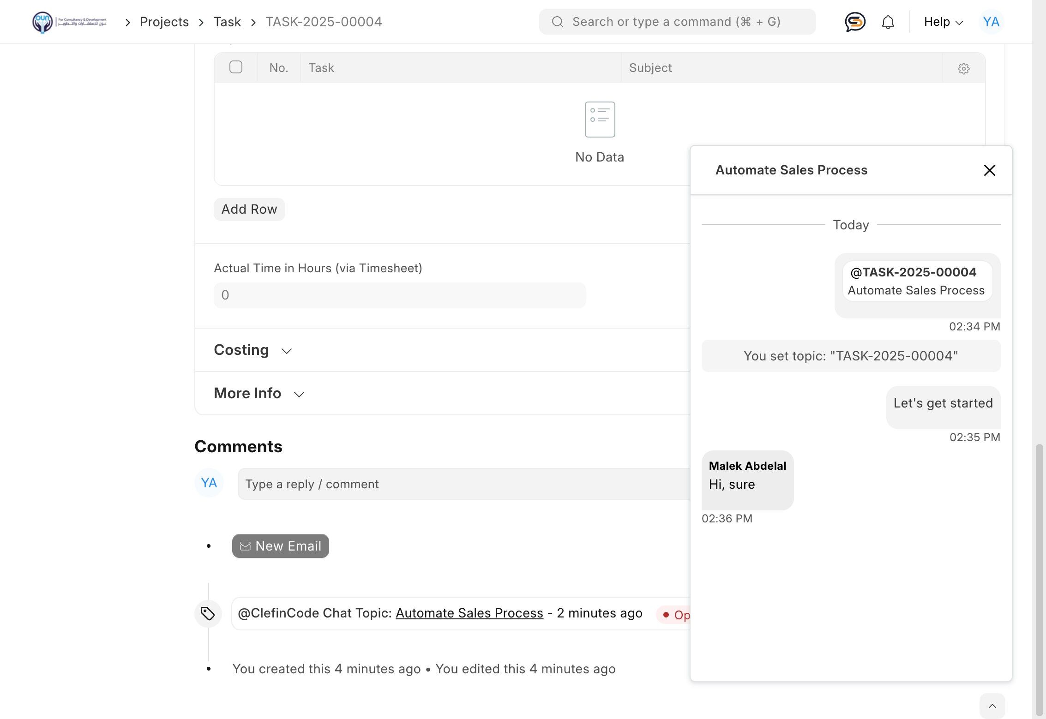Focus the search or command bar
The height and width of the screenshot is (719, 1046).
[677, 22]
